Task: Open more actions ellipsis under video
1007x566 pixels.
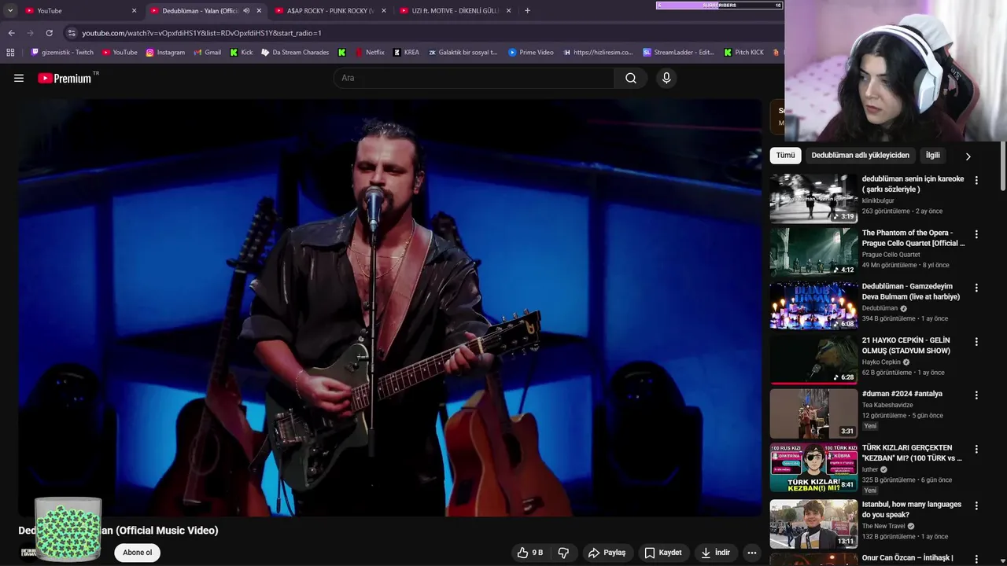Action: [752, 553]
